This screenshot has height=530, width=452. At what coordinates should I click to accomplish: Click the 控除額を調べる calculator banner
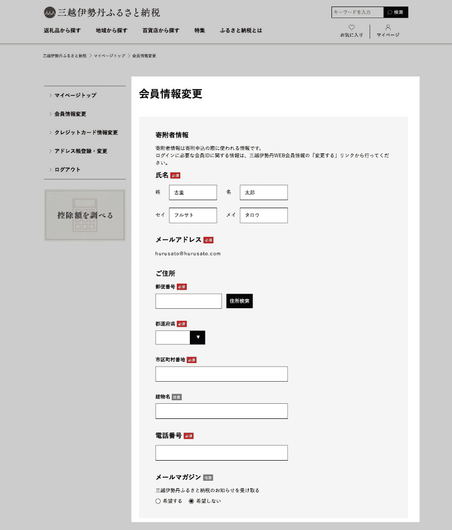click(85, 215)
